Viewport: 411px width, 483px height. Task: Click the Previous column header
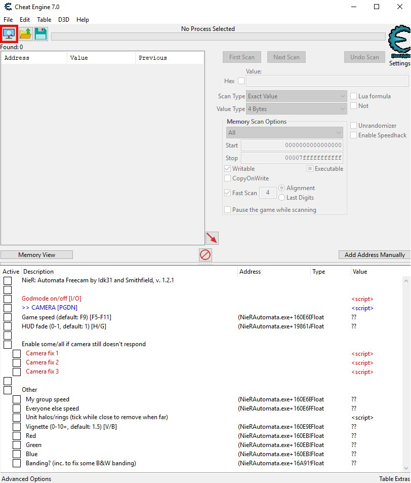[169, 58]
